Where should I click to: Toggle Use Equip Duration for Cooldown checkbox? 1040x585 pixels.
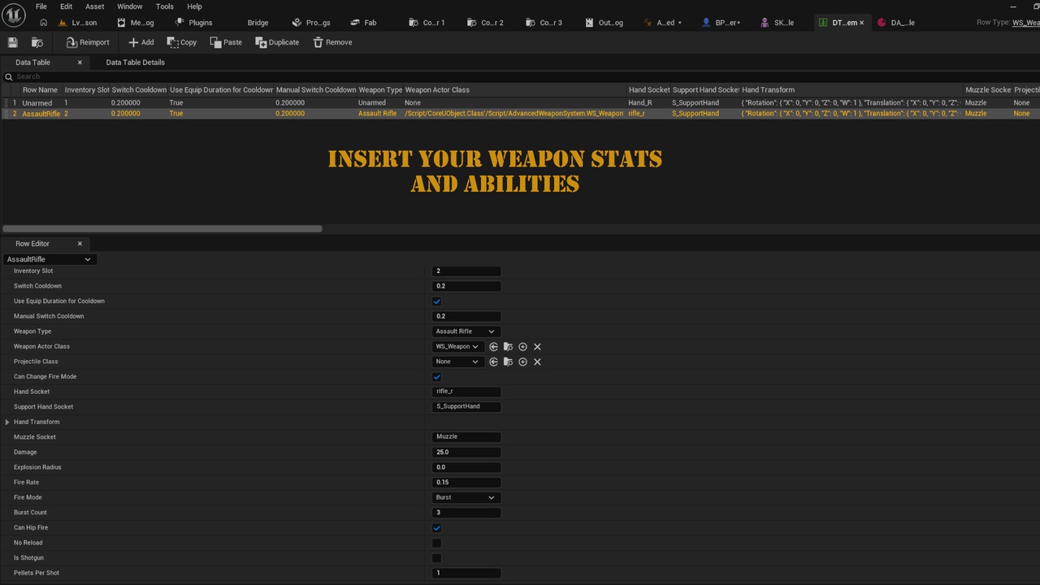436,301
